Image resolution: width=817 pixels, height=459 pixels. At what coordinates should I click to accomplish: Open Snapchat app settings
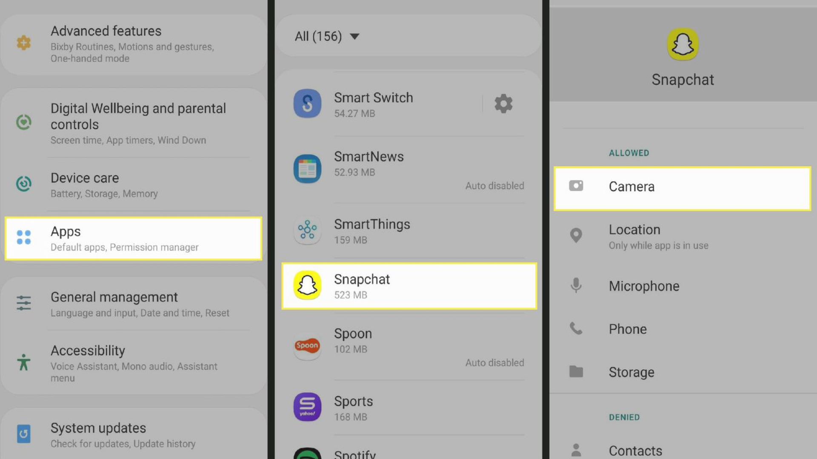[x=408, y=285]
